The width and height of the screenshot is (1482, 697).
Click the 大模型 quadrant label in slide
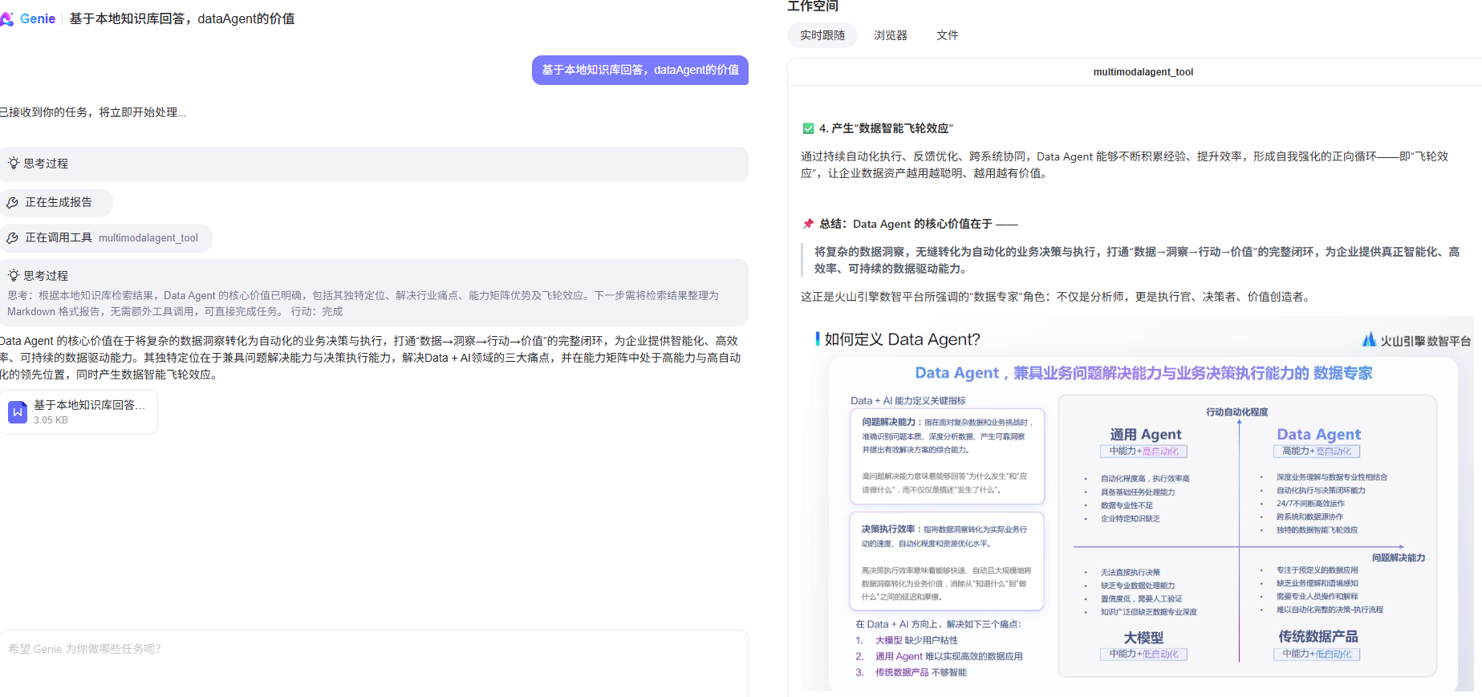coord(1143,638)
